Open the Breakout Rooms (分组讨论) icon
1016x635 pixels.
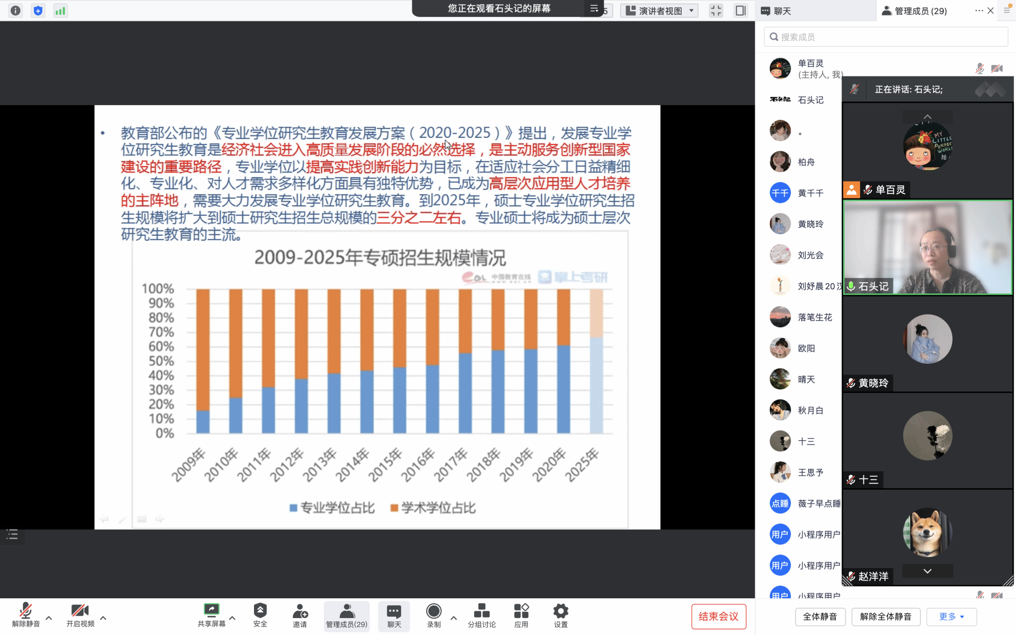(x=481, y=611)
